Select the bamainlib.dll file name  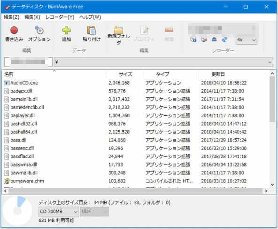pos(24,99)
